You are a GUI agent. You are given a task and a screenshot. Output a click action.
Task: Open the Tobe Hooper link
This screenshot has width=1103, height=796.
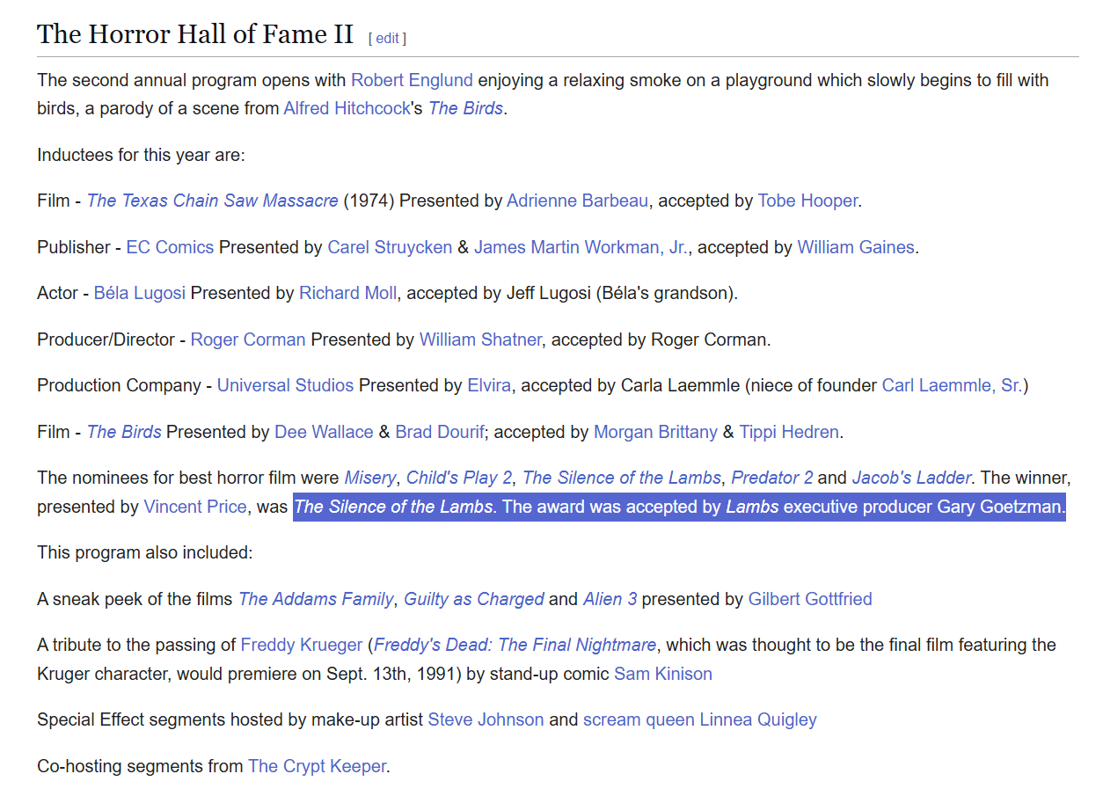807,201
